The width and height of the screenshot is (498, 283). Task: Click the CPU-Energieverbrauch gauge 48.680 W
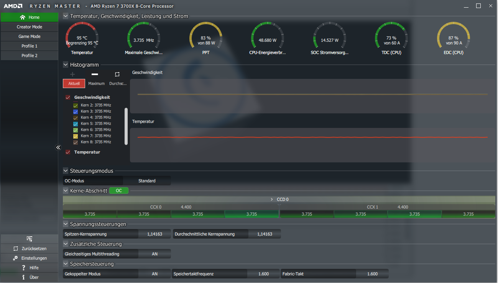point(268,38)
